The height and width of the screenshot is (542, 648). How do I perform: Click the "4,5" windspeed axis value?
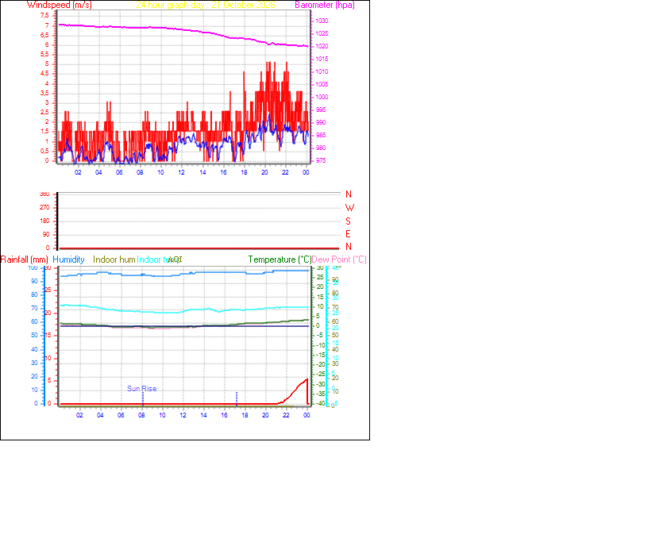tap(44, 74)
